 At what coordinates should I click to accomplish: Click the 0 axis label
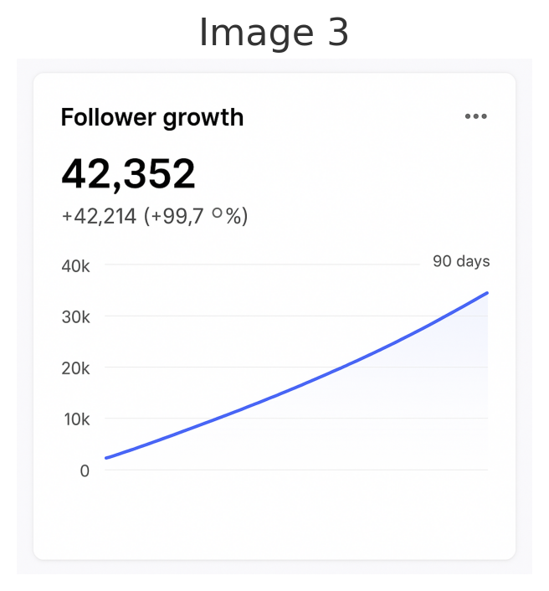[x=85, y=470]
